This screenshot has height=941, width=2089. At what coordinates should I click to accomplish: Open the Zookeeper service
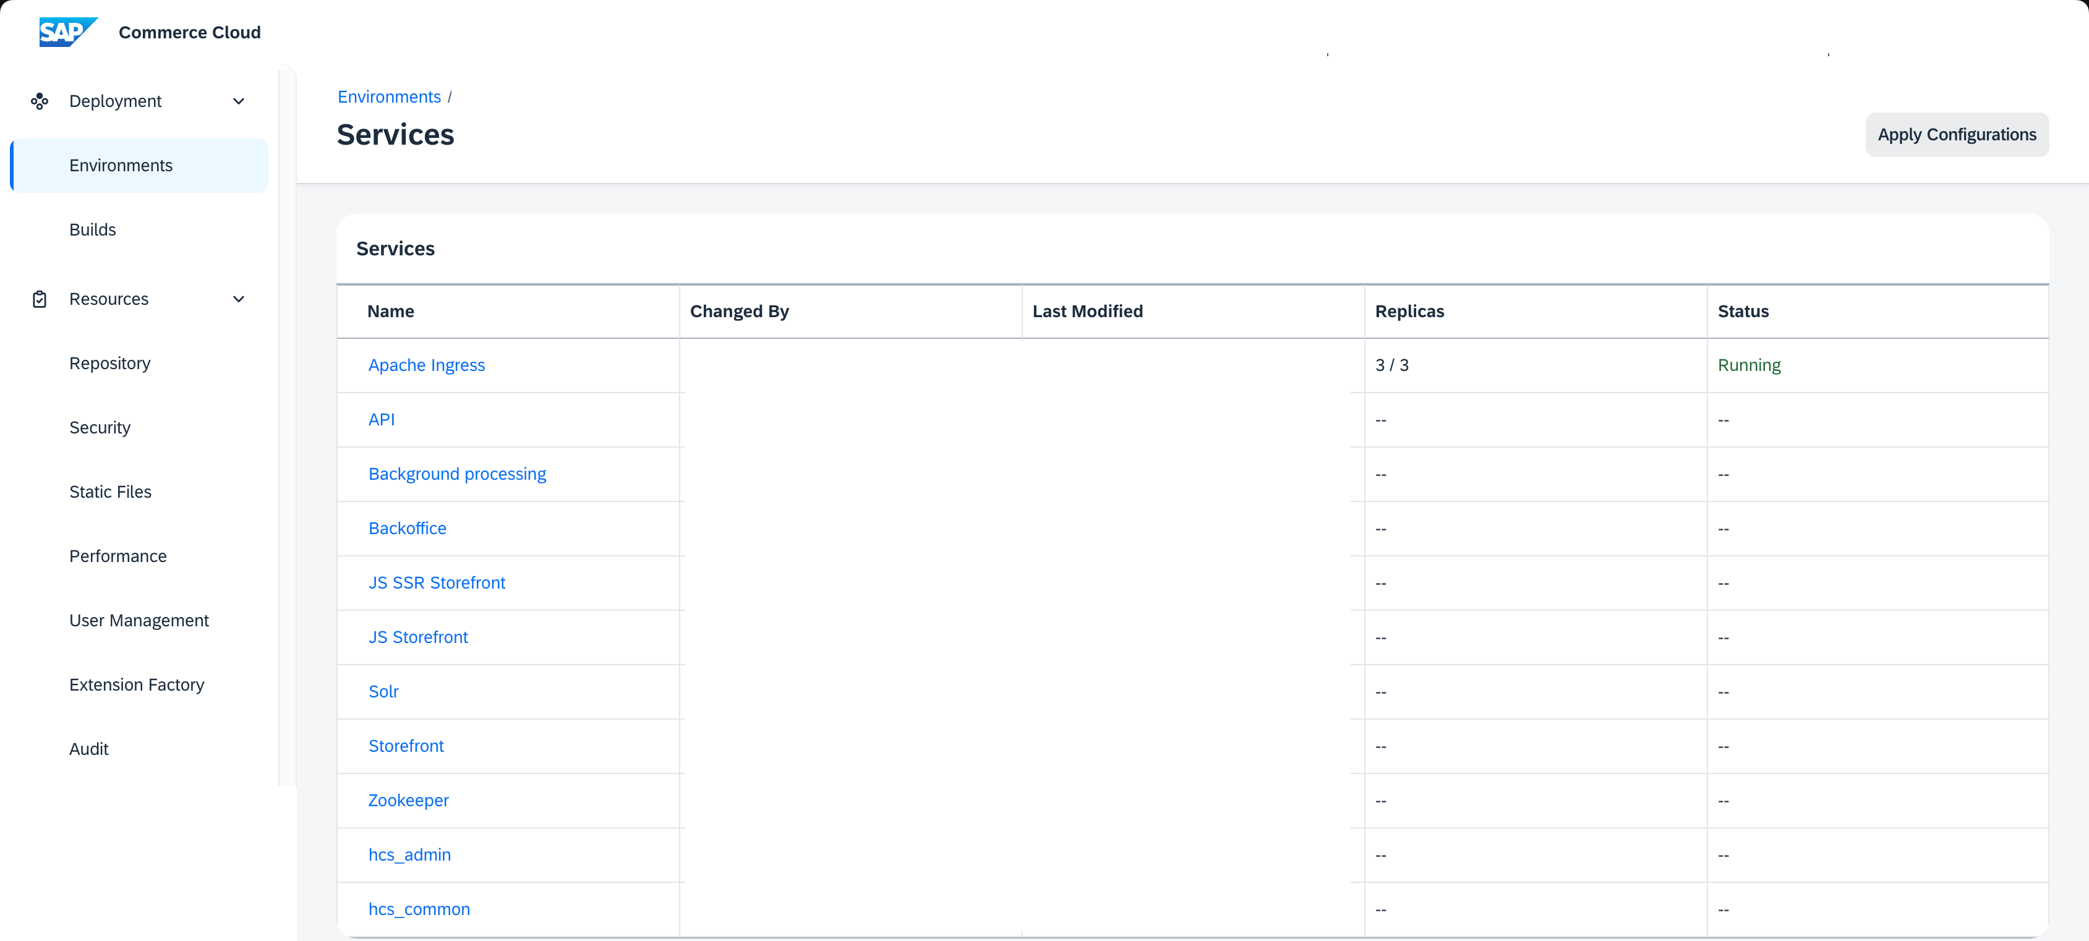tap(408, 800)
